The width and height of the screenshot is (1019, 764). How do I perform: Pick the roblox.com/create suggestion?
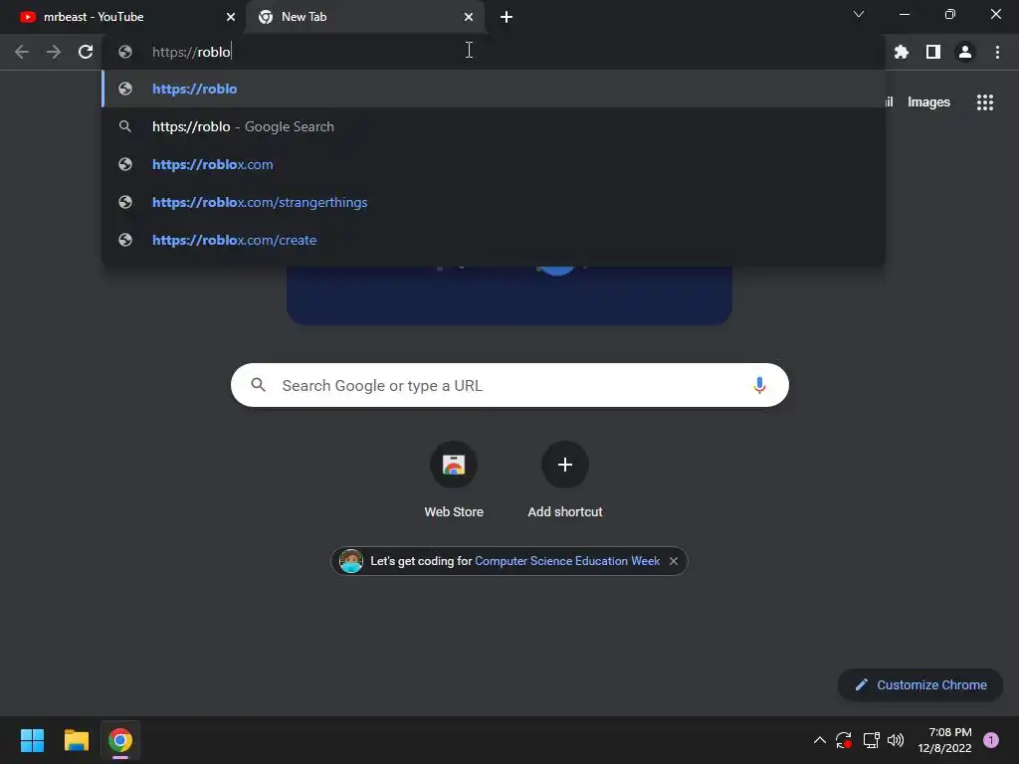[x=494, y=240]
